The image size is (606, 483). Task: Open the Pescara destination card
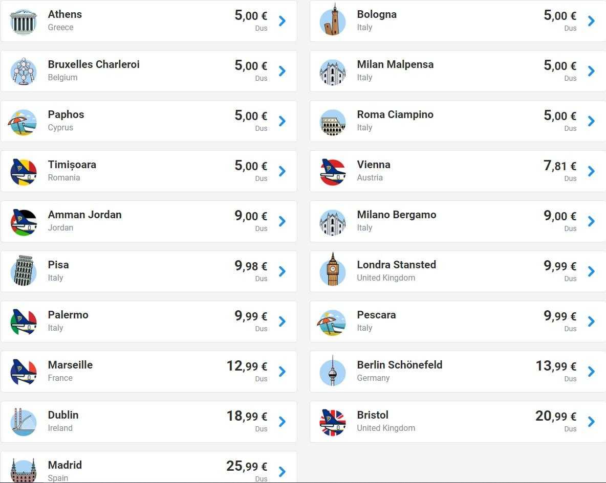[458, 321]
